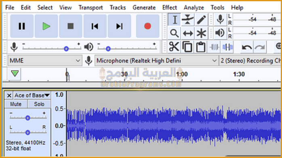
Task: Click the playback volume slider handle
Action: click(x=108, y=49)
